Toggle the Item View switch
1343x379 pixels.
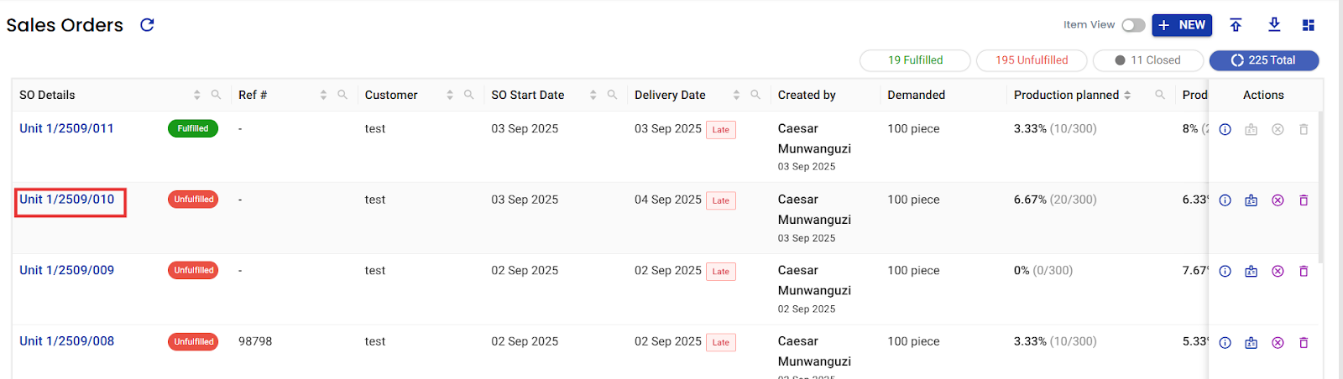[x=1133, y=25]
